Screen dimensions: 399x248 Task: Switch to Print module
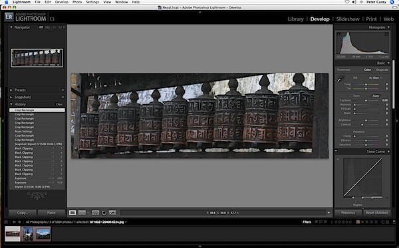(371, 19)
